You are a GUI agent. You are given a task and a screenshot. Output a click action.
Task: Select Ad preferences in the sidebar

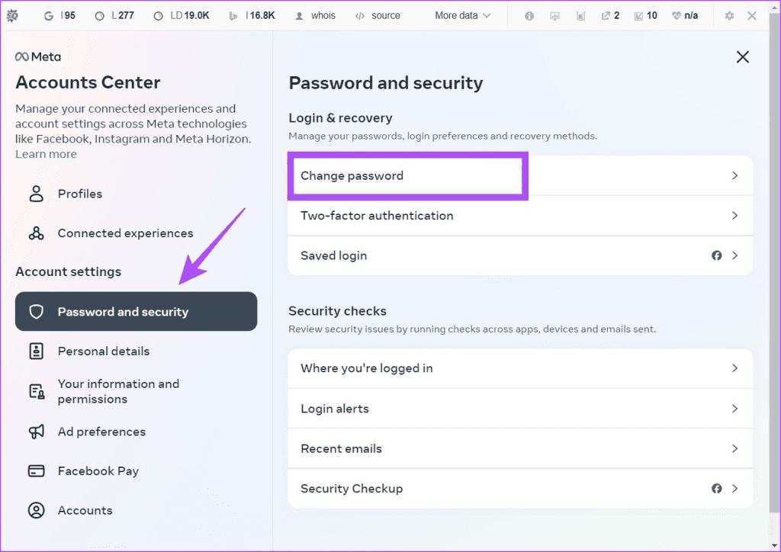pos(101,432)
